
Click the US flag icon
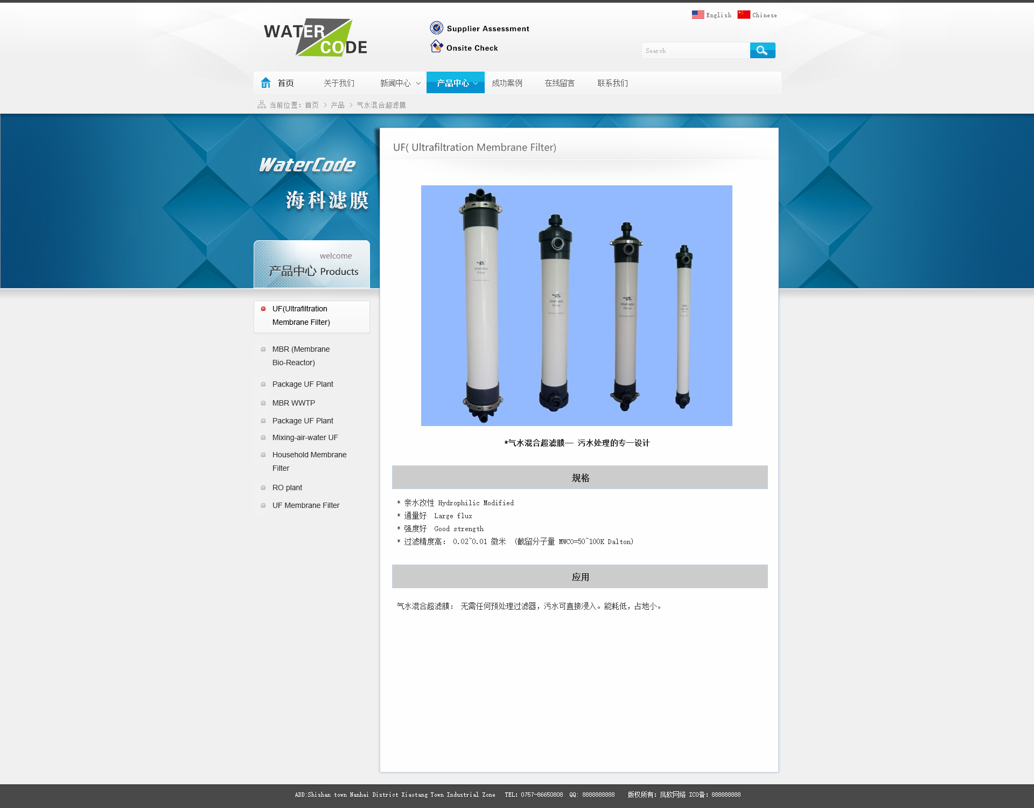pos(697,15)
